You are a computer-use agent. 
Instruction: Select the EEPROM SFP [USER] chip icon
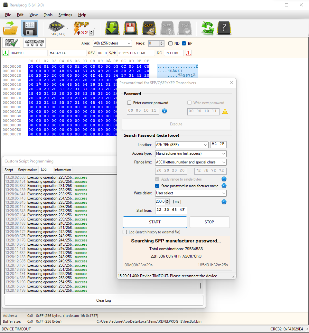[56, 28]
